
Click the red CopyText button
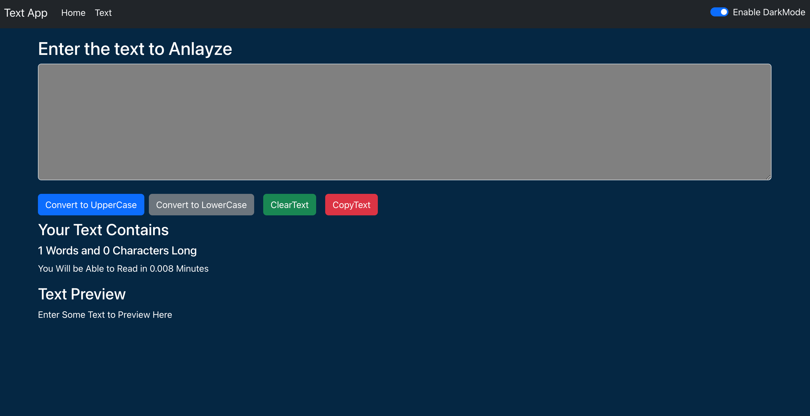click(x=351, y=205)
